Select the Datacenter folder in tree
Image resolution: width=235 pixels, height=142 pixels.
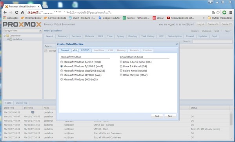pos(15,36)
